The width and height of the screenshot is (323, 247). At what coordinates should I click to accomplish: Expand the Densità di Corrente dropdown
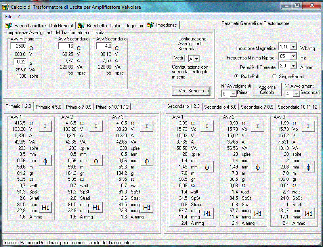coord(293,66)
